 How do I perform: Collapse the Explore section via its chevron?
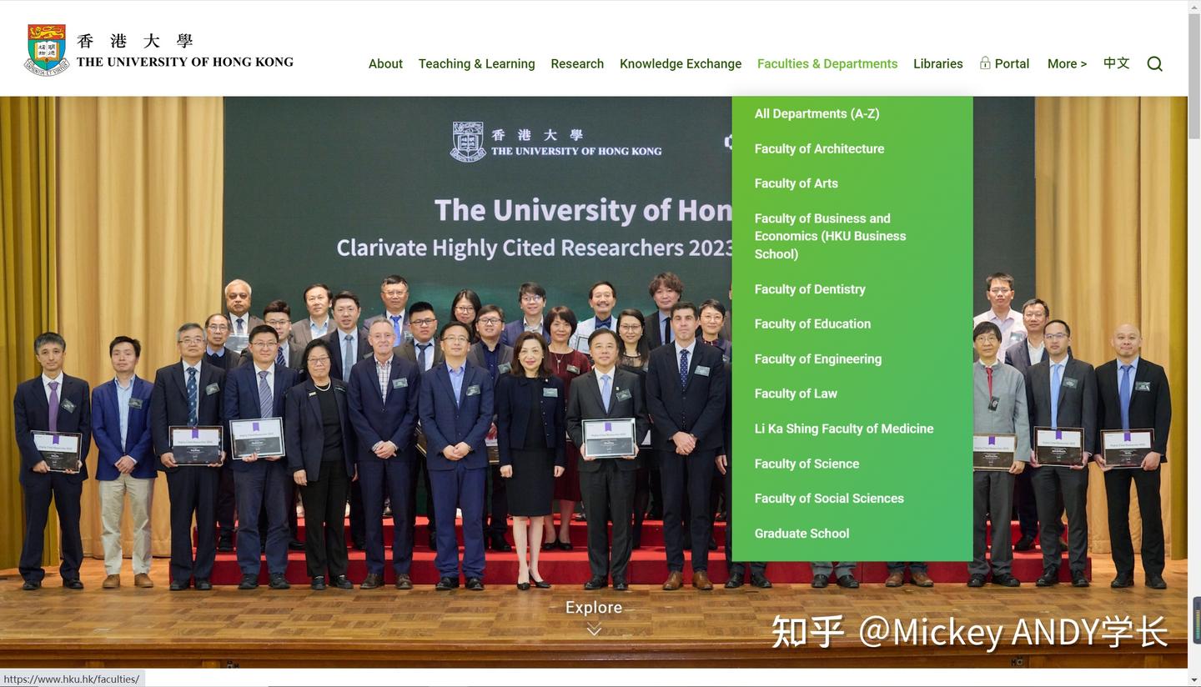pyautogui.click(x=593, y=629)
